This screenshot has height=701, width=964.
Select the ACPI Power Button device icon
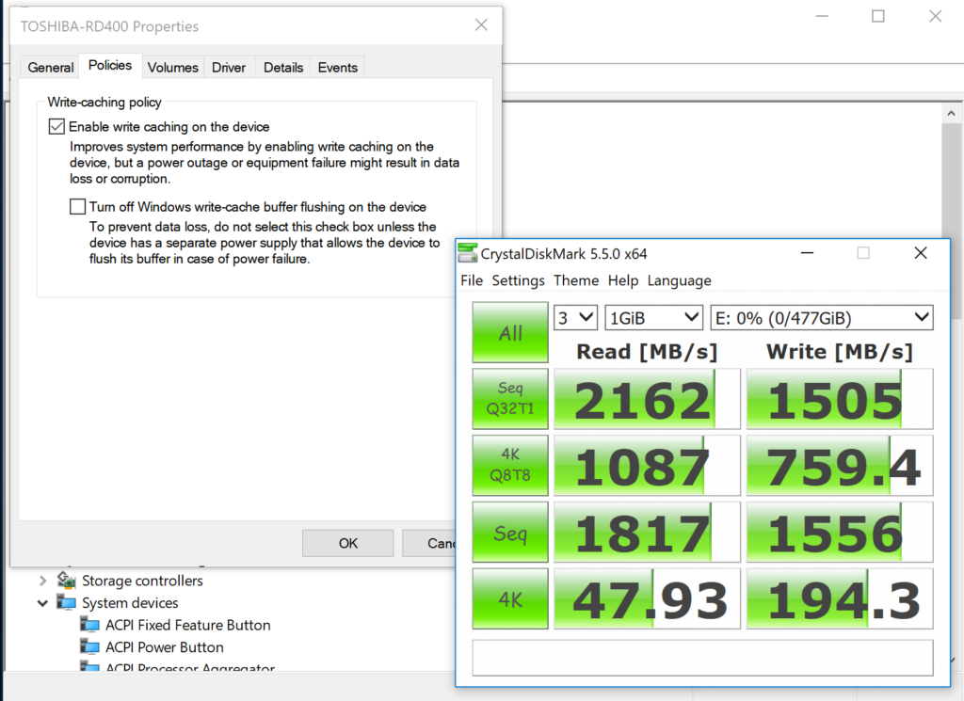point(91,647)
